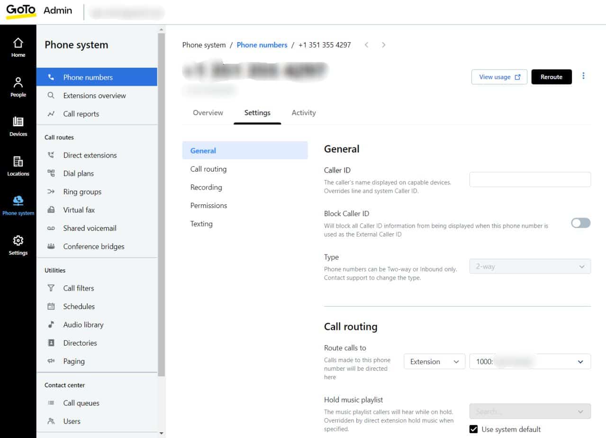Open the Settings gear in the navigation rail

point(18,245)
